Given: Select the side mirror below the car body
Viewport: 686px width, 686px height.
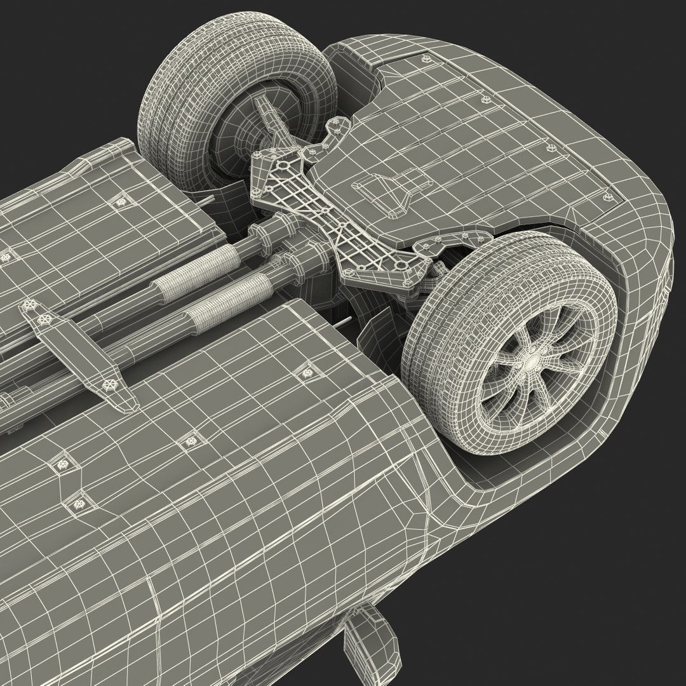Looking at the screenshot, I should (372, 643).
